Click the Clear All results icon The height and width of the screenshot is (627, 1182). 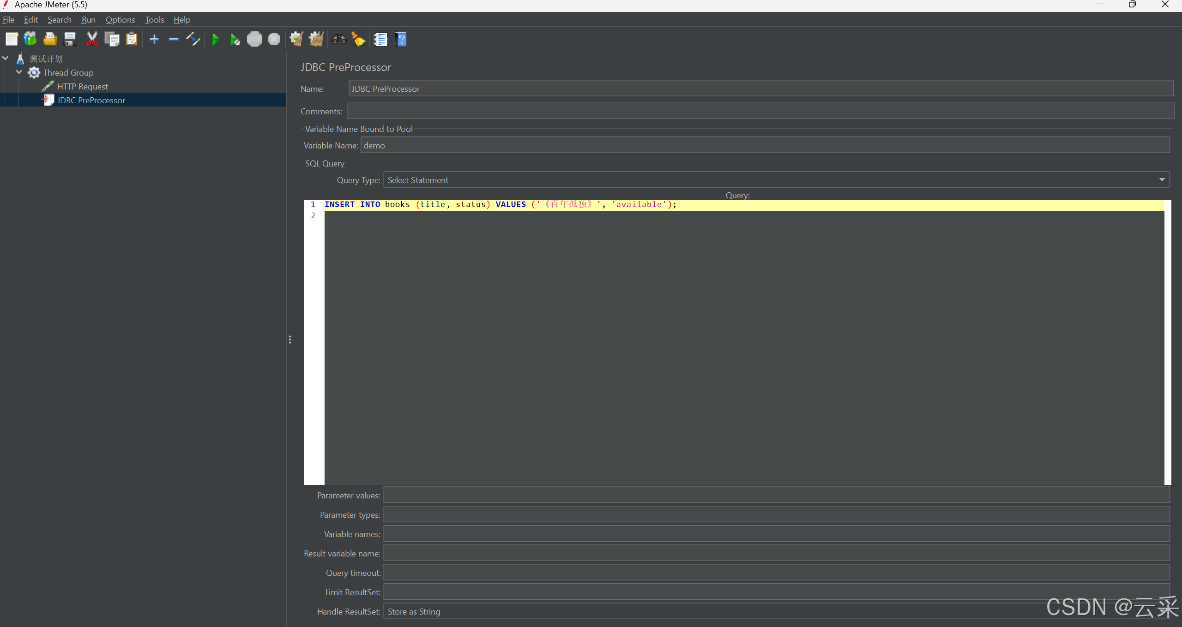316,39
